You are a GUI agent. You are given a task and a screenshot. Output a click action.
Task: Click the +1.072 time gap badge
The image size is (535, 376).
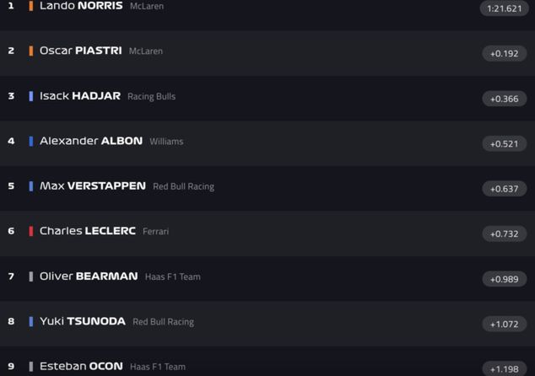505,324
